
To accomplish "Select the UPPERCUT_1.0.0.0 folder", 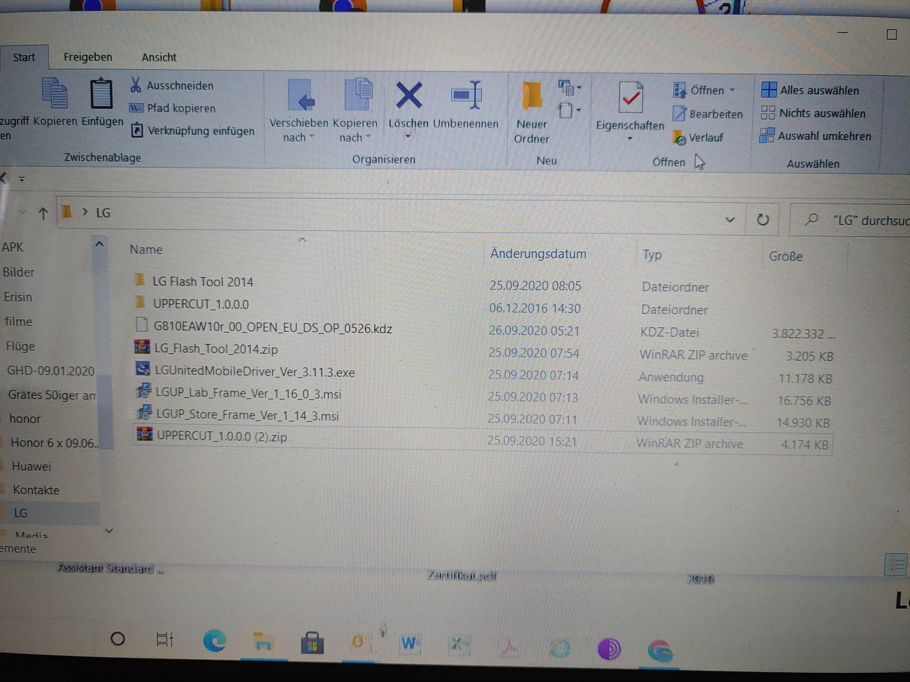I will pyautogui.click(x=200, y=304).
